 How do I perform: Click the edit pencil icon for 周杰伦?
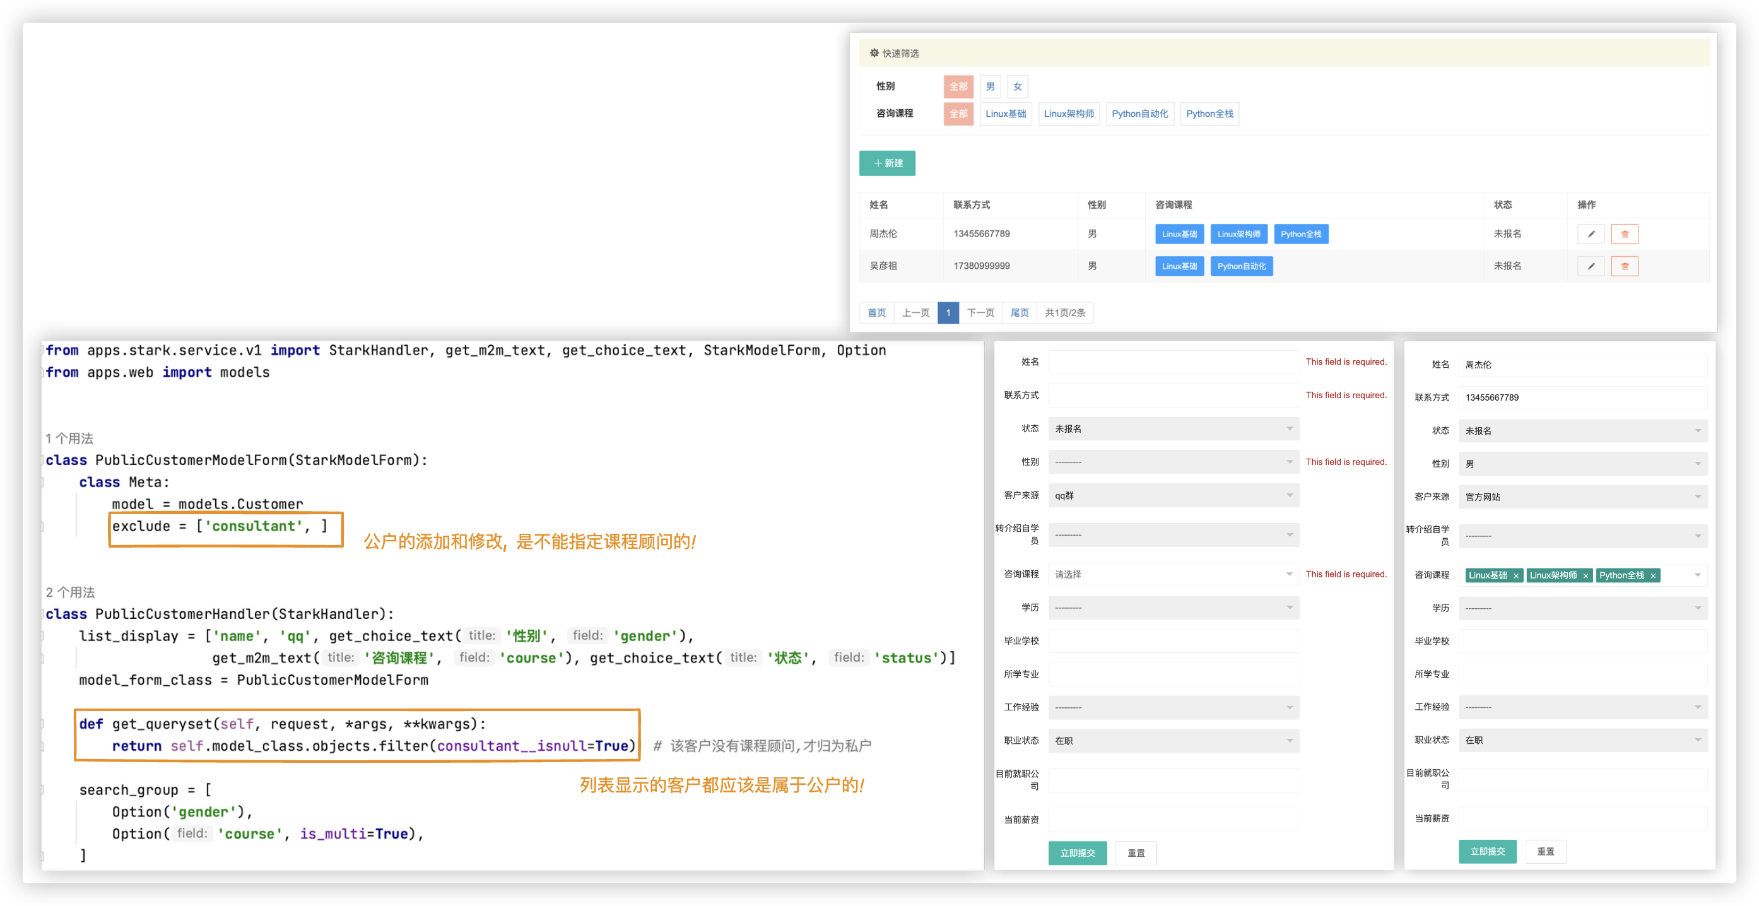[x=1591, y=234]
